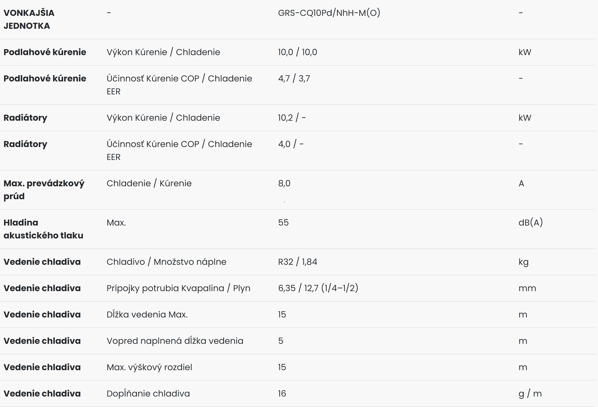598x407 pixels.
Task: Select the Max. výškový rozdiel parameter
Action: 149,367
